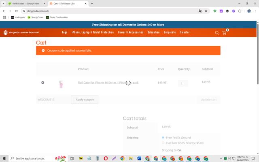
Task: Click the Update cart button
Action: click(208, 100)
